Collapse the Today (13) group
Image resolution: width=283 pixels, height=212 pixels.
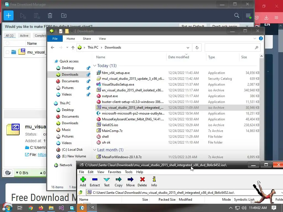pos(95,66)
